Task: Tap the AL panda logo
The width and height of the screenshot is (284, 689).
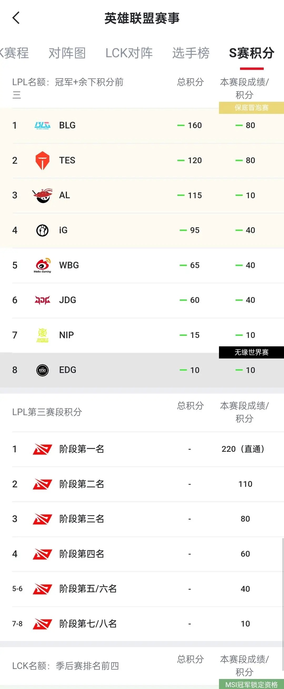Action: coord(42,195)
